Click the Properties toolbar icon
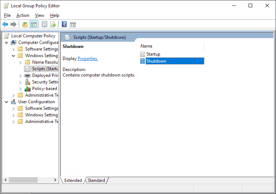 (x=44, y=24)
